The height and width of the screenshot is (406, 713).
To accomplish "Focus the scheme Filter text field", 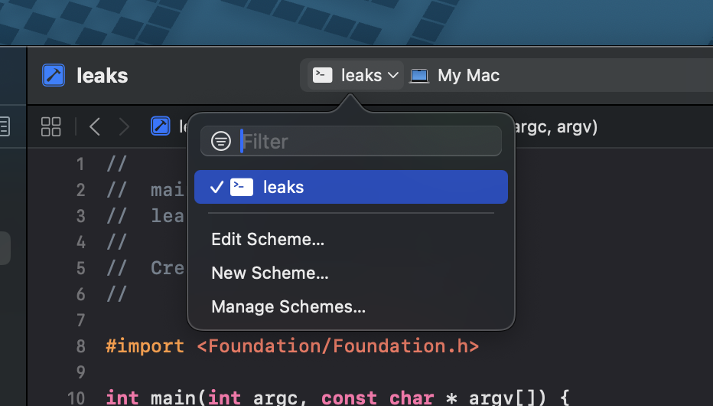I will tap(367, 142).
